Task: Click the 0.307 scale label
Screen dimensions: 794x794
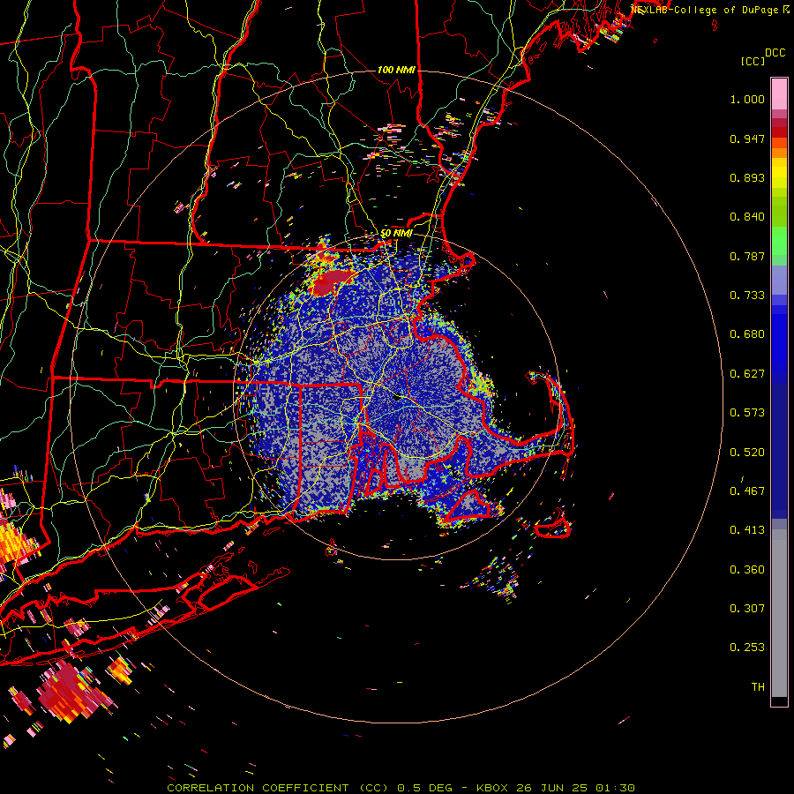Action: pos(747,609)
